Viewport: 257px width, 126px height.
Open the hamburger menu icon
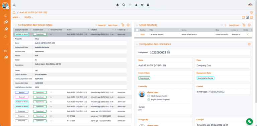pos(14,5)
